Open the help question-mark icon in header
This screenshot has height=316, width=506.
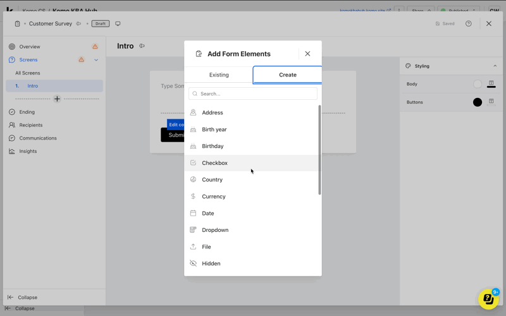point(469,24)
